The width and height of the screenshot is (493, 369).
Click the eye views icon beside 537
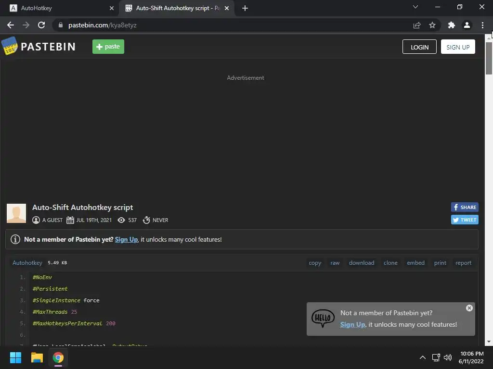(x=121, y=220)
